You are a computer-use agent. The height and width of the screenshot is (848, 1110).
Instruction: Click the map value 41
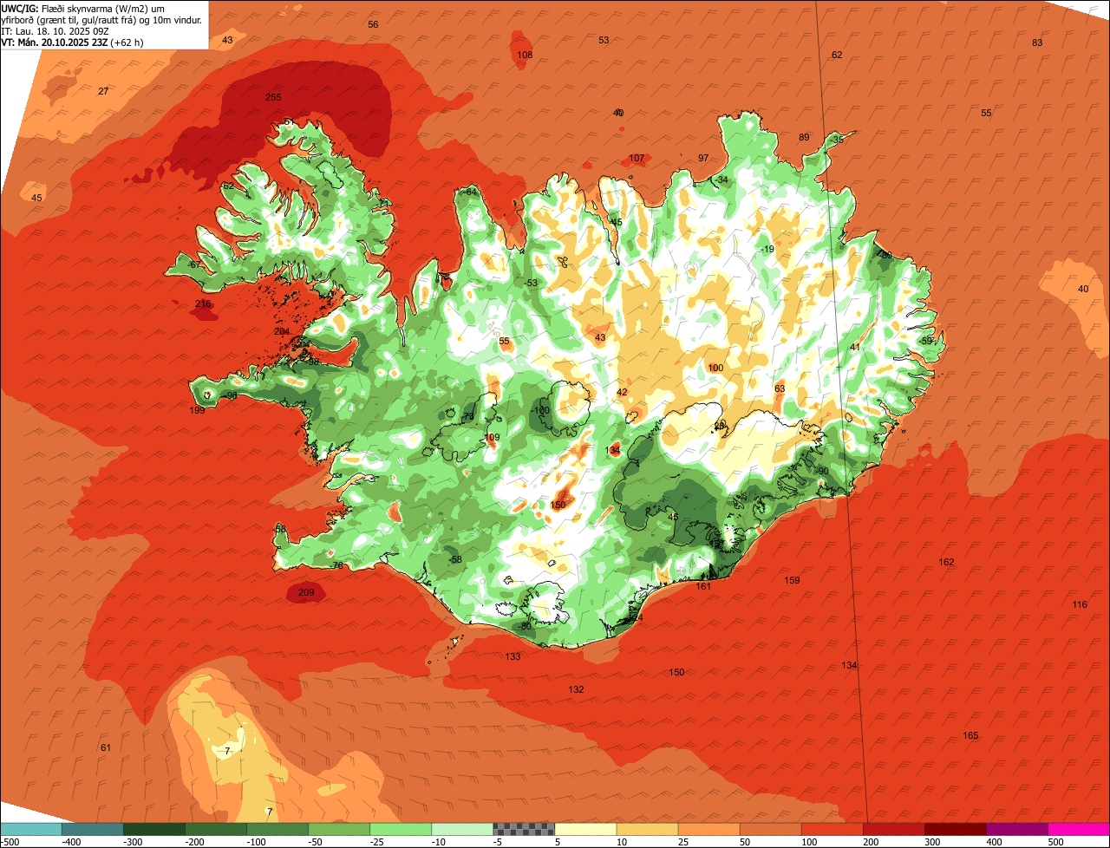(855, 347)
